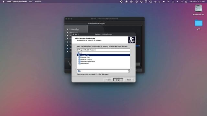Click the user account menu bar icon

173,2
